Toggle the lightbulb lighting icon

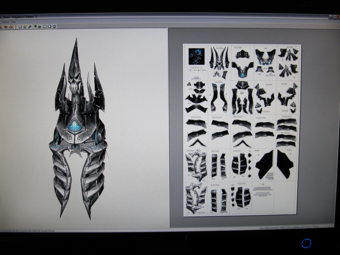(15, 27)
